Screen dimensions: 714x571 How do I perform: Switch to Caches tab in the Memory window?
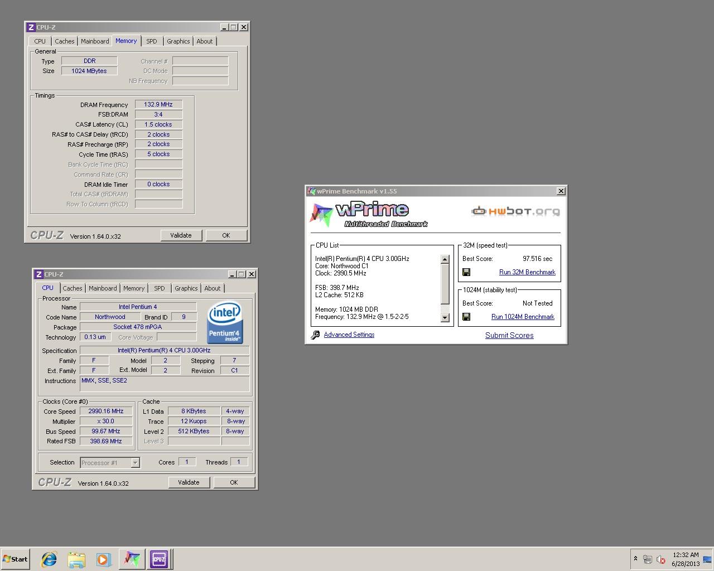[x=65, y=41]
